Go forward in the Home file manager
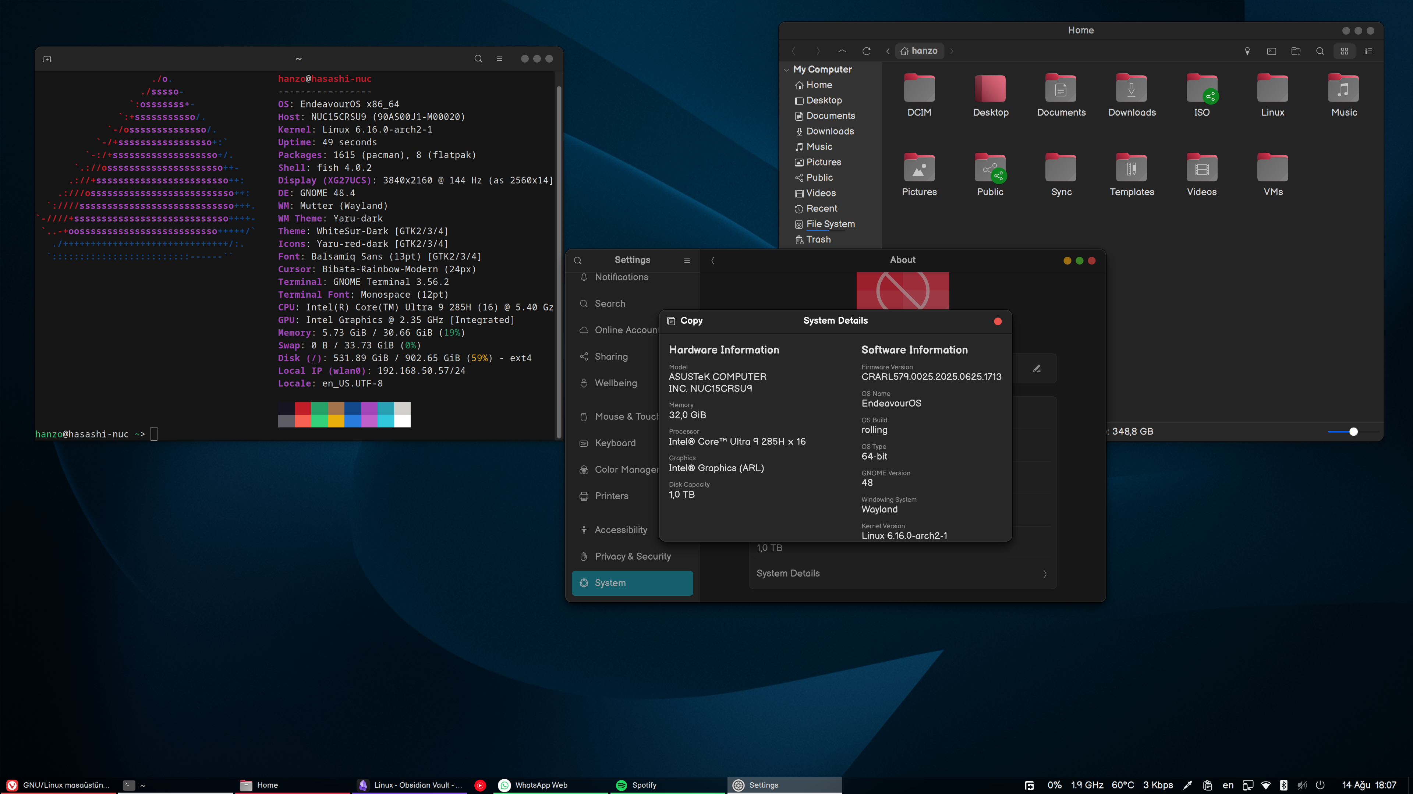Viewport: 1413px width, 794px height. 818,51
